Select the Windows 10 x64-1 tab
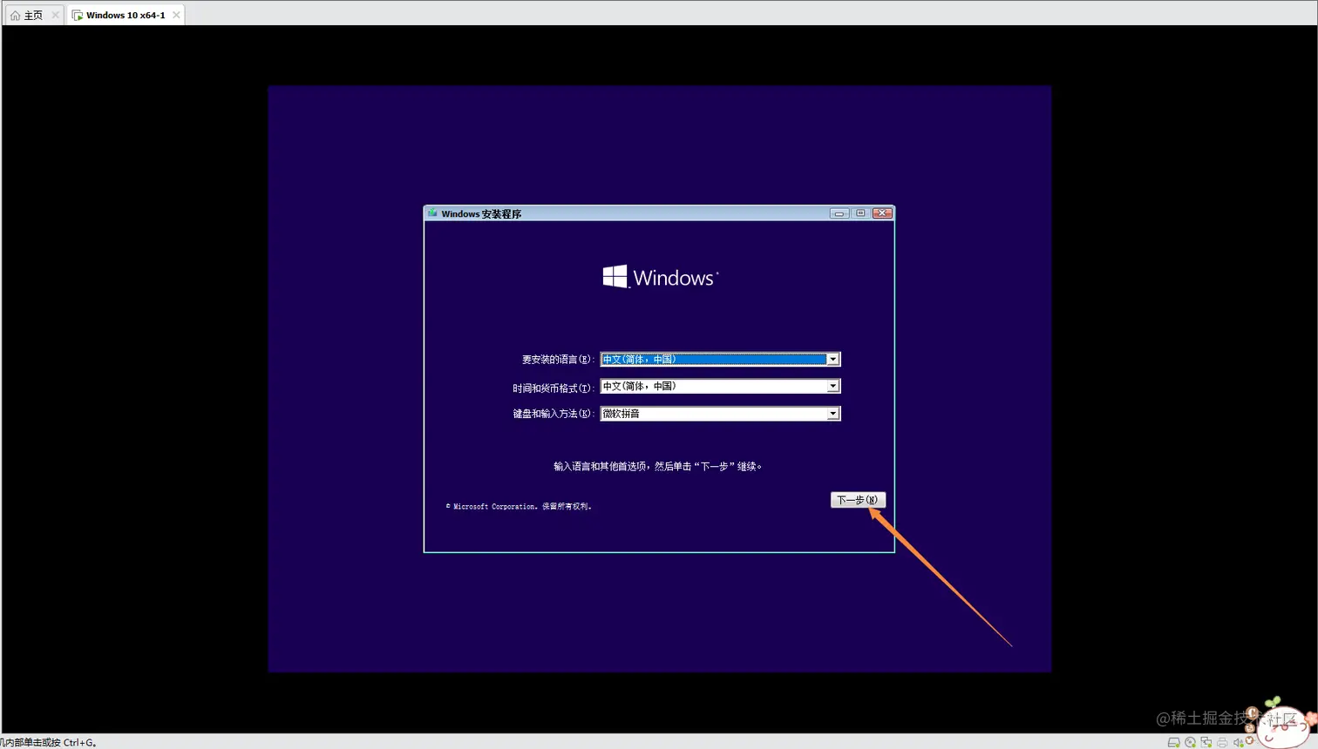The image size is (1318, 749). click(x=126, y=15)
